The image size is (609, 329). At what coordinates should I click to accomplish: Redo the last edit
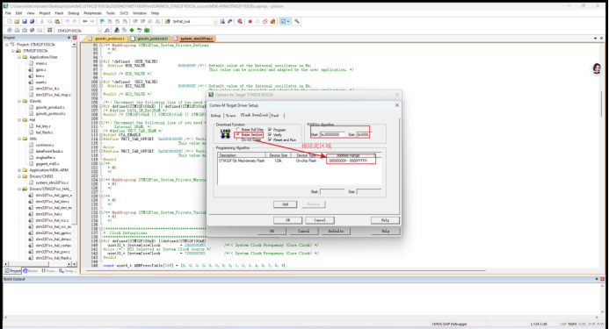(x=75, y=21)
